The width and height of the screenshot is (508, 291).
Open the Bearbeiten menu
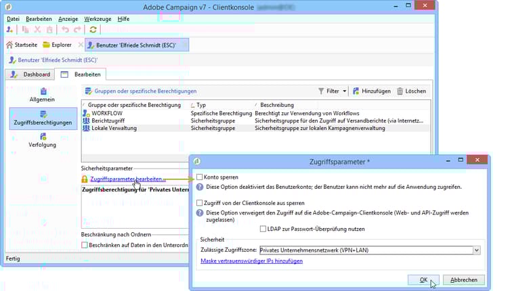[39, 19]
